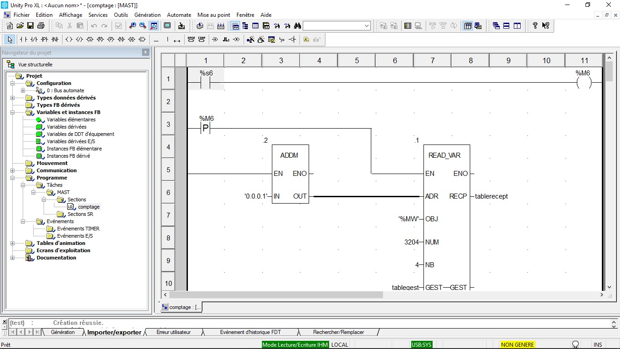Open the search combo box dropdown
This screenshot has height=349, width=620.
367,26
